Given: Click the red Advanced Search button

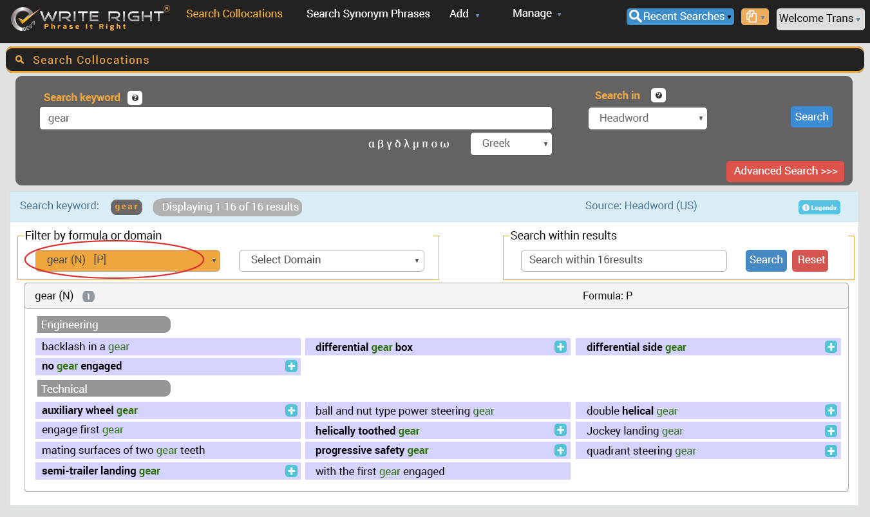Looking at the screenshot, I should [784, 171].
